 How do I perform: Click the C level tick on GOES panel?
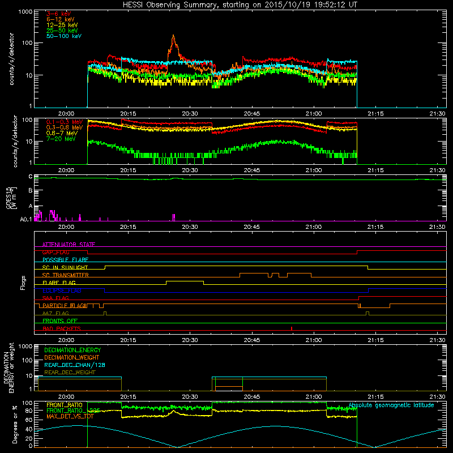click(31, 176)
